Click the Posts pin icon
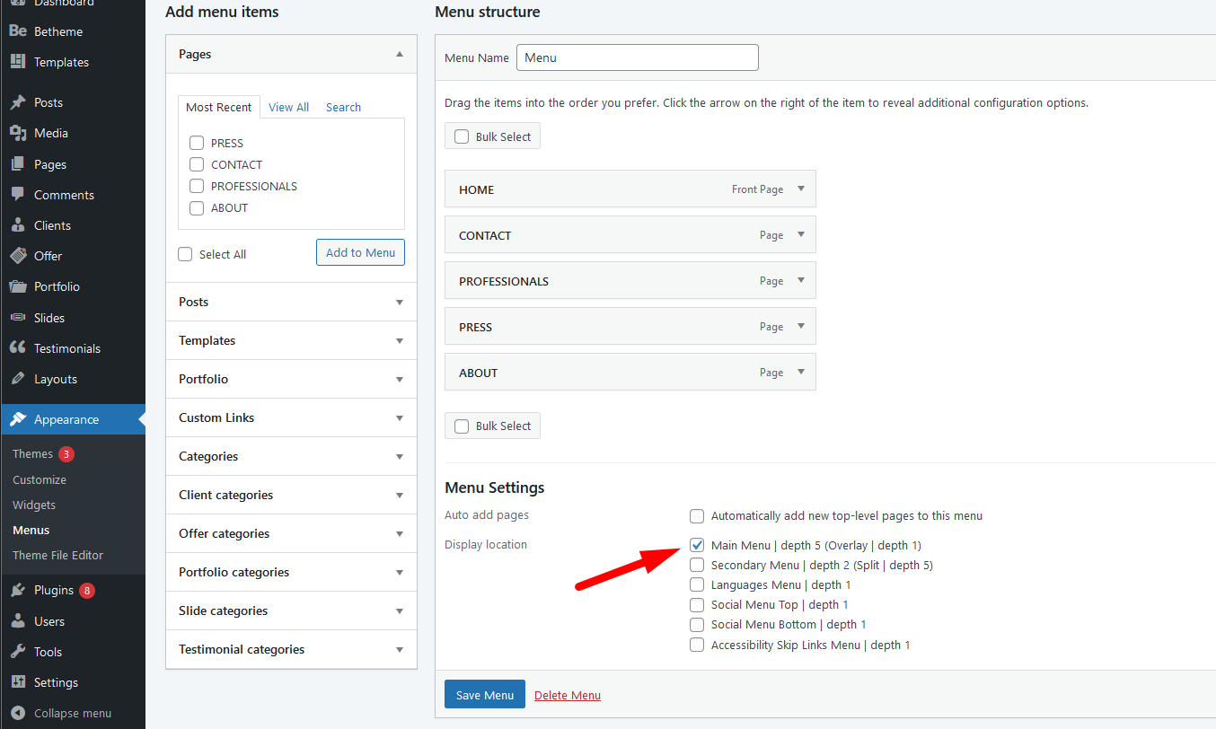The width and height of the screenshot is (1216, 729). pyautogui.click(x=18, y=102)
